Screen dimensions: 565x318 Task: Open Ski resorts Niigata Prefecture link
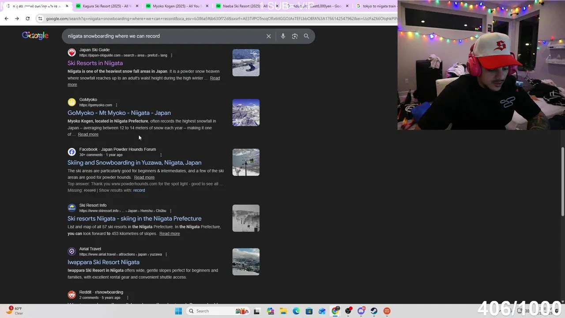134,219
